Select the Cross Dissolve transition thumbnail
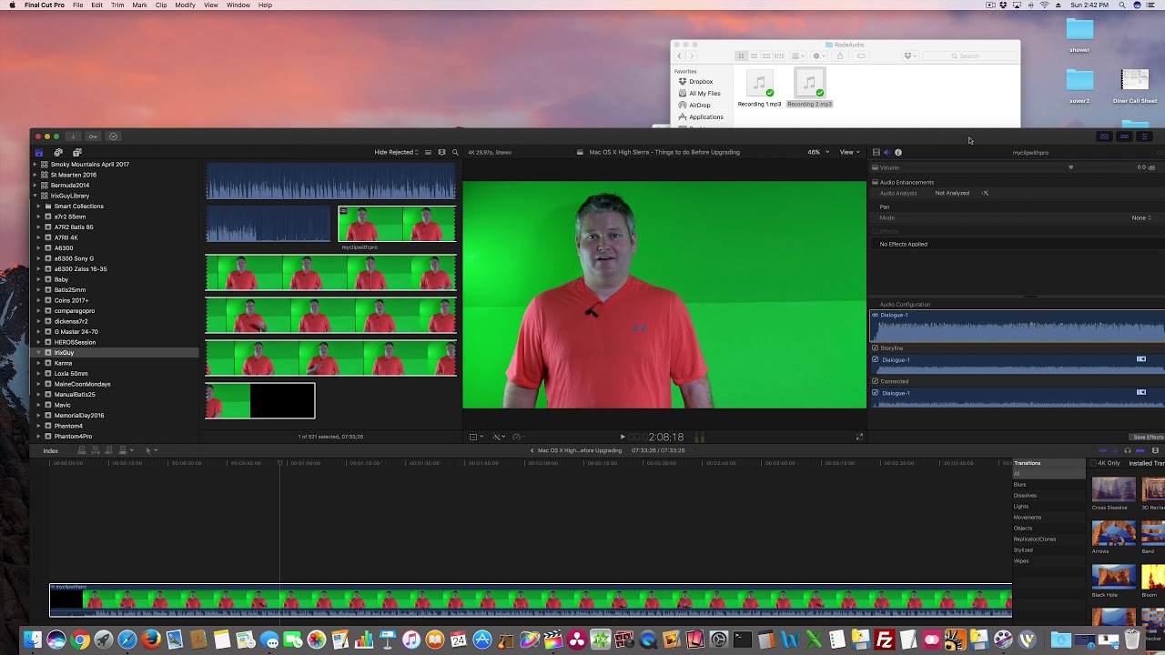The height and width of the screenshot is (655, 1165). click(1114, 489)
